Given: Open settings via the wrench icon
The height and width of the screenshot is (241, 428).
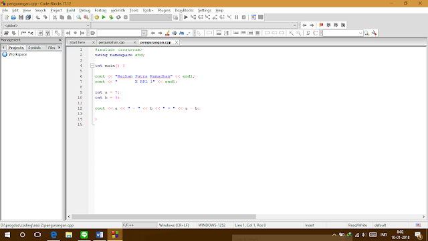Looking at the screenshot, I should tap(374, 33).
